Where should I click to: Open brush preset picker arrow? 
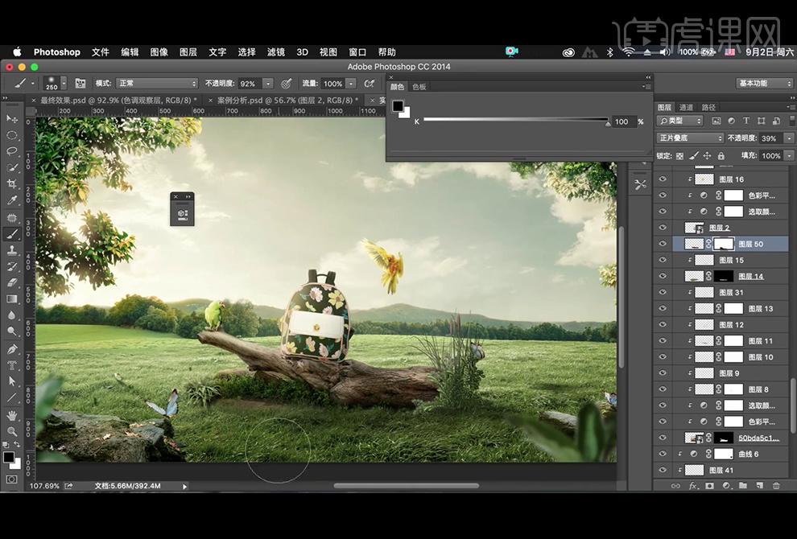[64, 84]
